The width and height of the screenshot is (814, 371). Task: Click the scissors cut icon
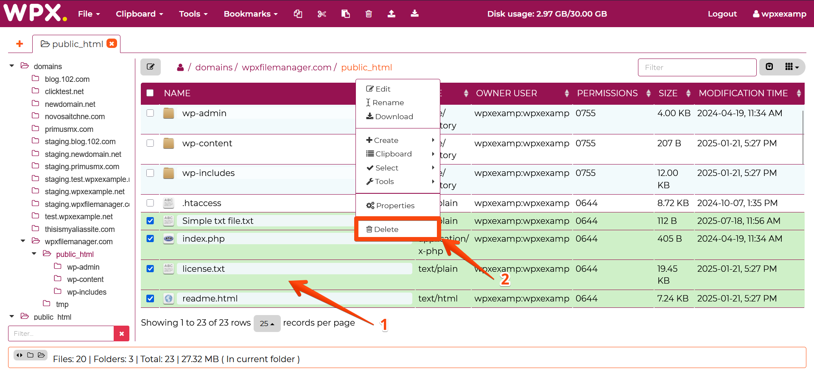[x=322, y=14]
